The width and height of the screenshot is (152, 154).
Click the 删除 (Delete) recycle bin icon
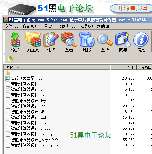pyautogui.click(x=87, y=39)
